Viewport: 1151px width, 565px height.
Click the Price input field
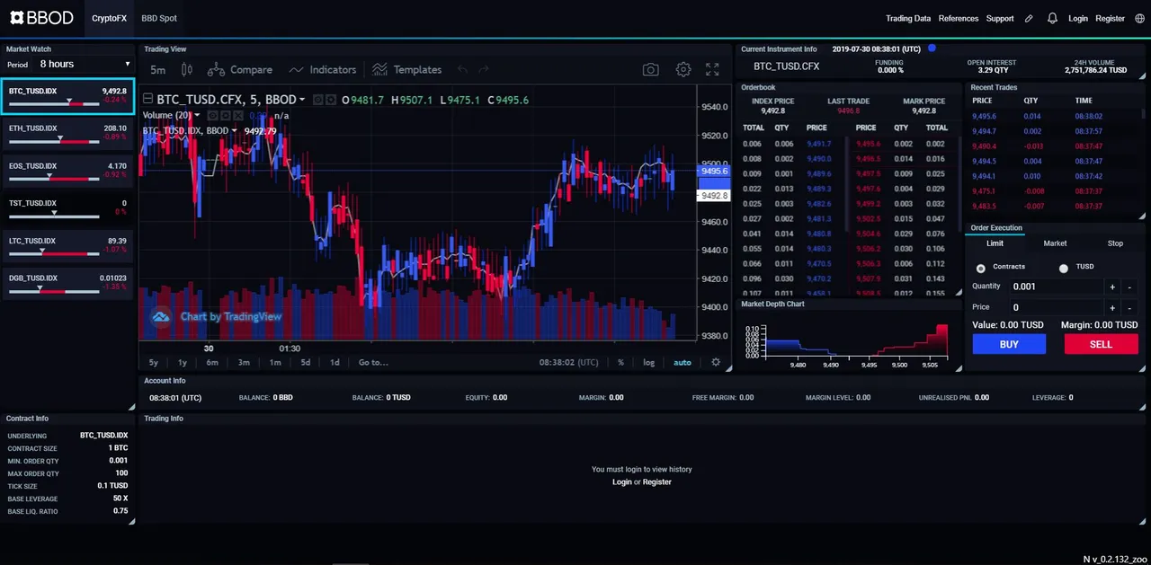(1057, 307)
